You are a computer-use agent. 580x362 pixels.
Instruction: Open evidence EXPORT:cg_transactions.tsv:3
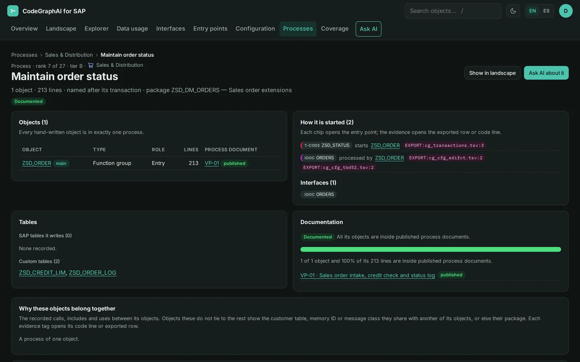point(444,145)
